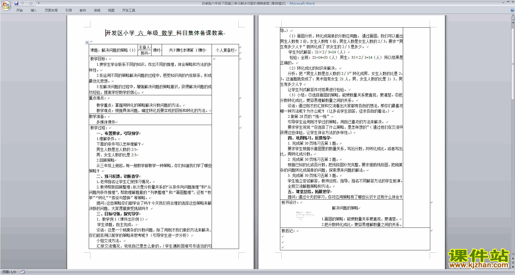Click the 个人复备栏 header cell
Viewport: 515px width, 275px height.
click(226, 50)
